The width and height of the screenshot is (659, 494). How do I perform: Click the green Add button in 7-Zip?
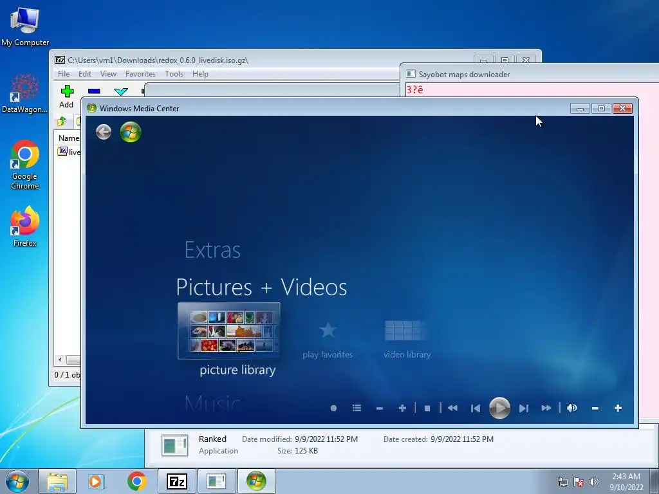66,96
